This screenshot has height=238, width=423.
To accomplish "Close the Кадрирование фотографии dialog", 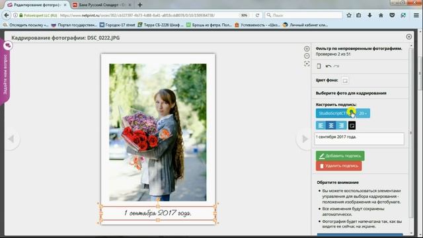I will click(x=409, y=37).
